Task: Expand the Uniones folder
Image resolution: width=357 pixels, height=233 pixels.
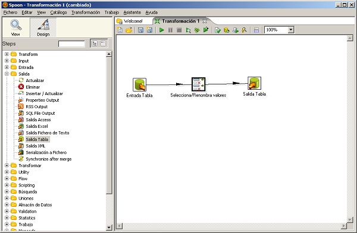Action: (x=7, y=198)
